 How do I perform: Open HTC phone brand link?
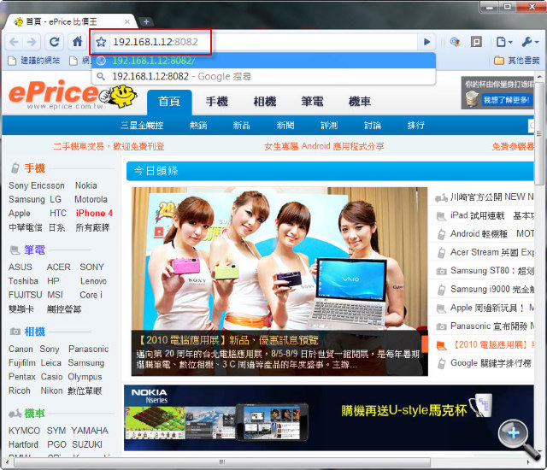coord(58,214)
